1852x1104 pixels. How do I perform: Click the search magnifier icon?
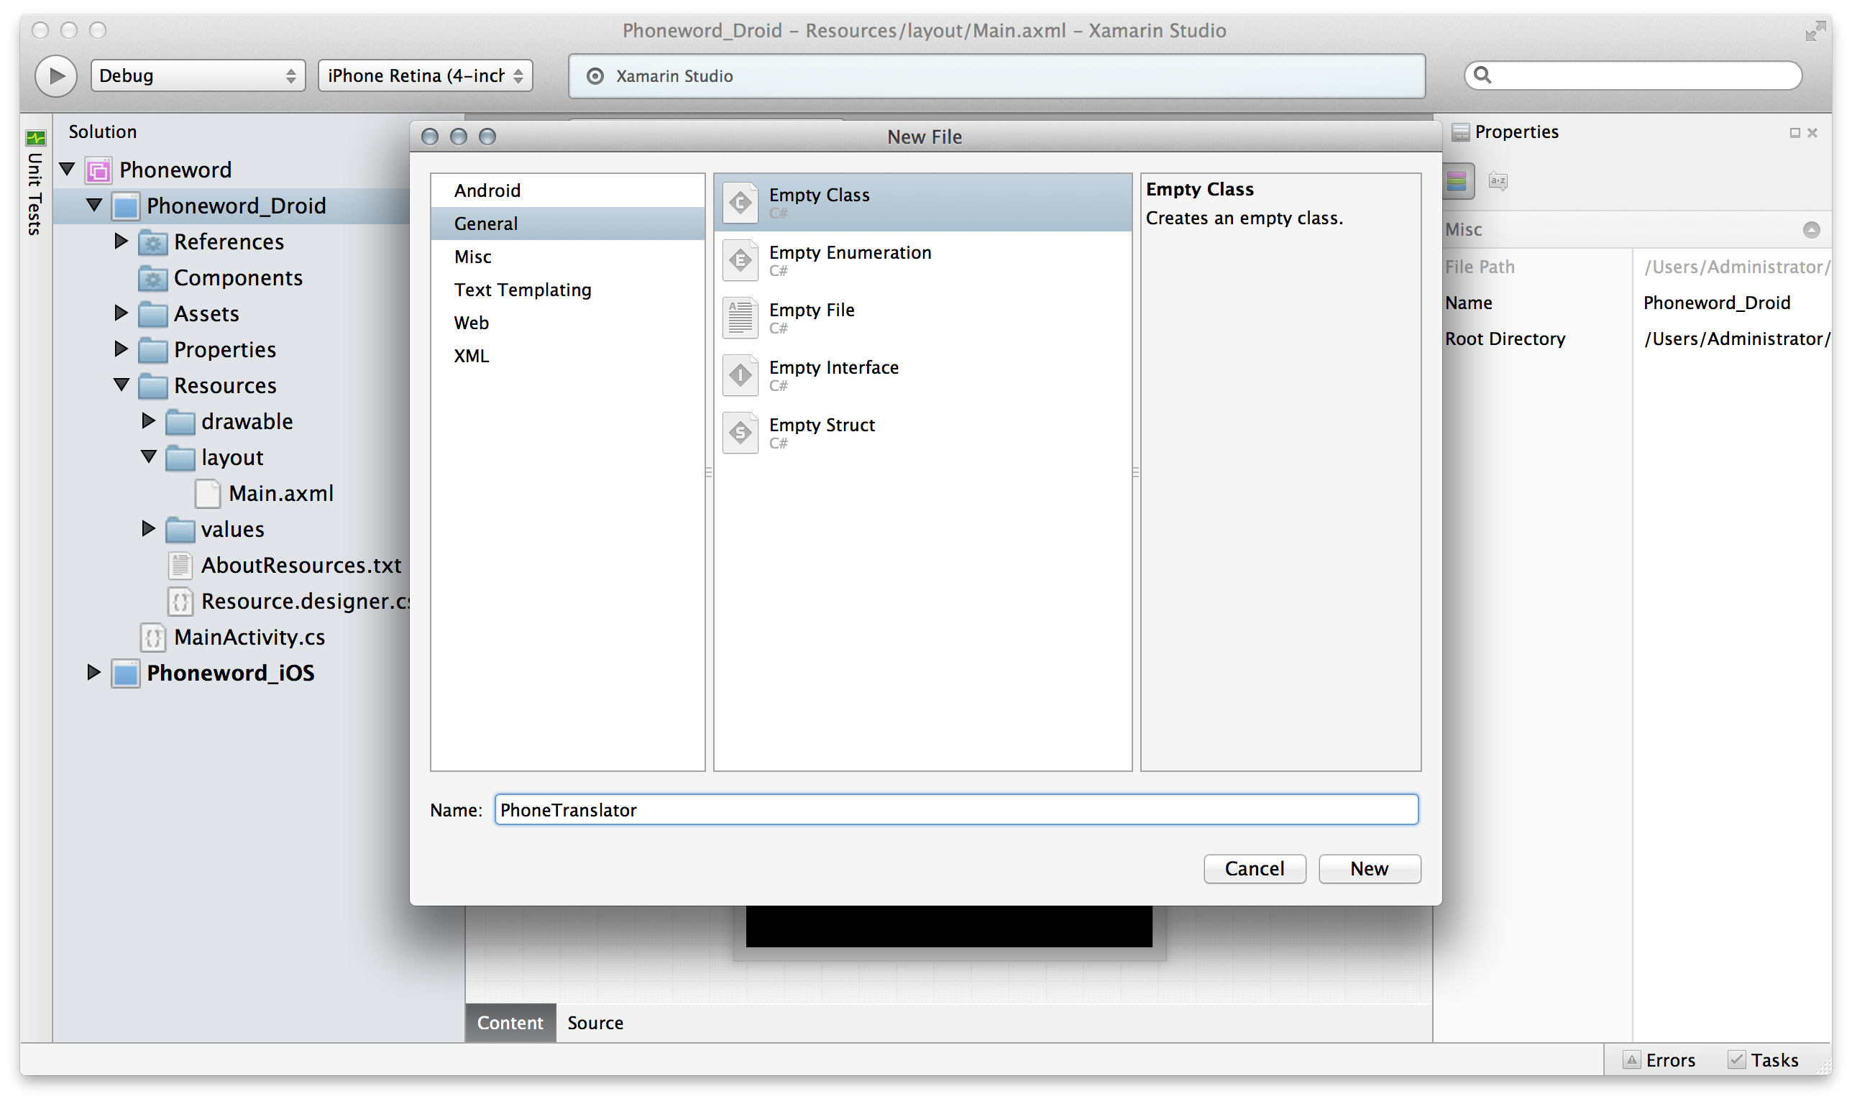(1482, 75)
